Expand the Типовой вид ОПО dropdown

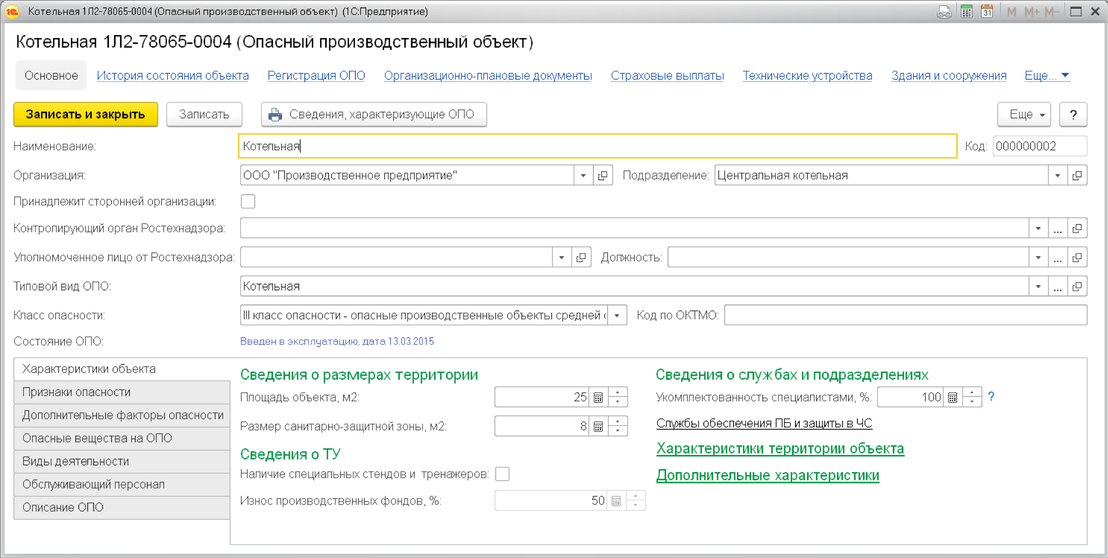[1038, 286]
